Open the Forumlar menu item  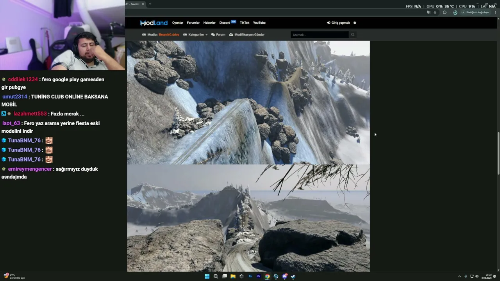pyautogui.click(x=193, y=23)
